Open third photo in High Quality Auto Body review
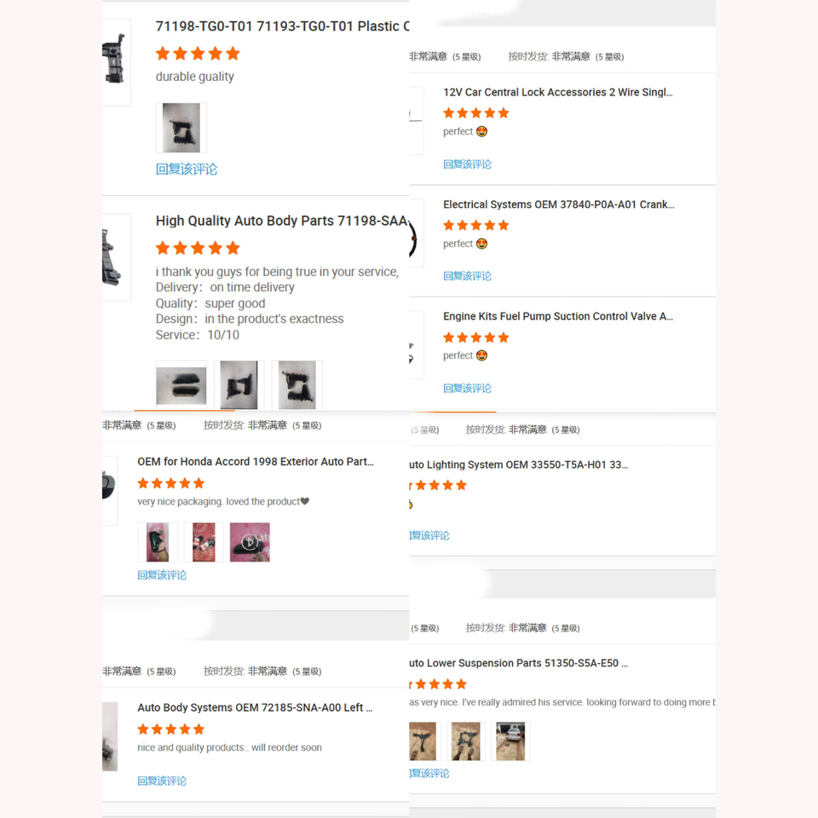The width and height of the screenshot is (818, 818). coord(297,384)
